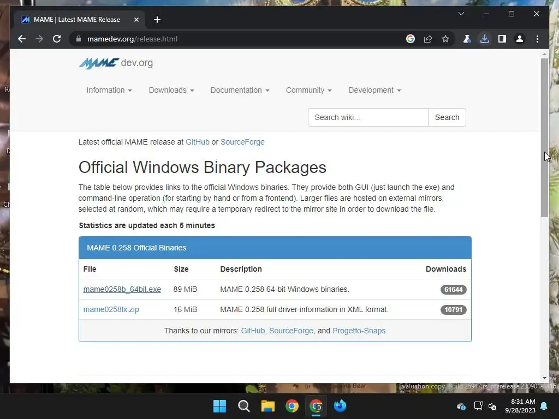Bookmark this page with the star
This screenshot has height=419, width=559.
pos(445,39)
